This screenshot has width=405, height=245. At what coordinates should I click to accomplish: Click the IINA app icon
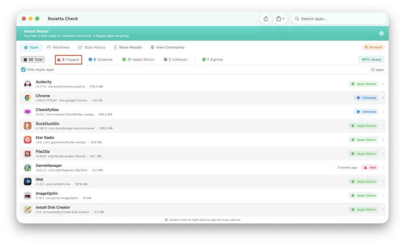click(28, 181)
